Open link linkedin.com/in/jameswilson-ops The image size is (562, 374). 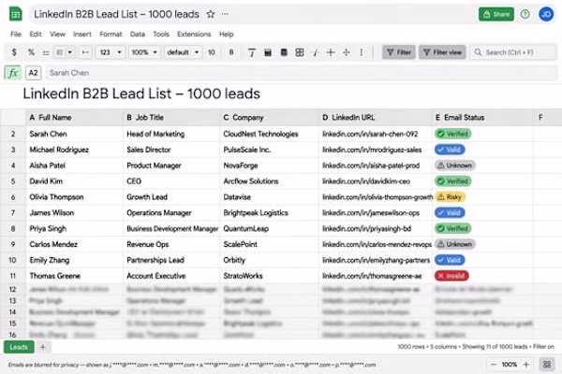tap(371, 213)
